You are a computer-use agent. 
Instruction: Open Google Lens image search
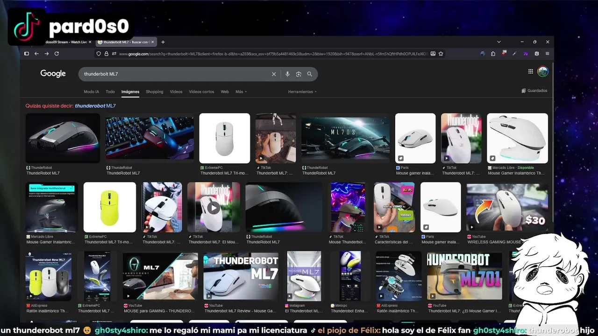click(299, 74)
